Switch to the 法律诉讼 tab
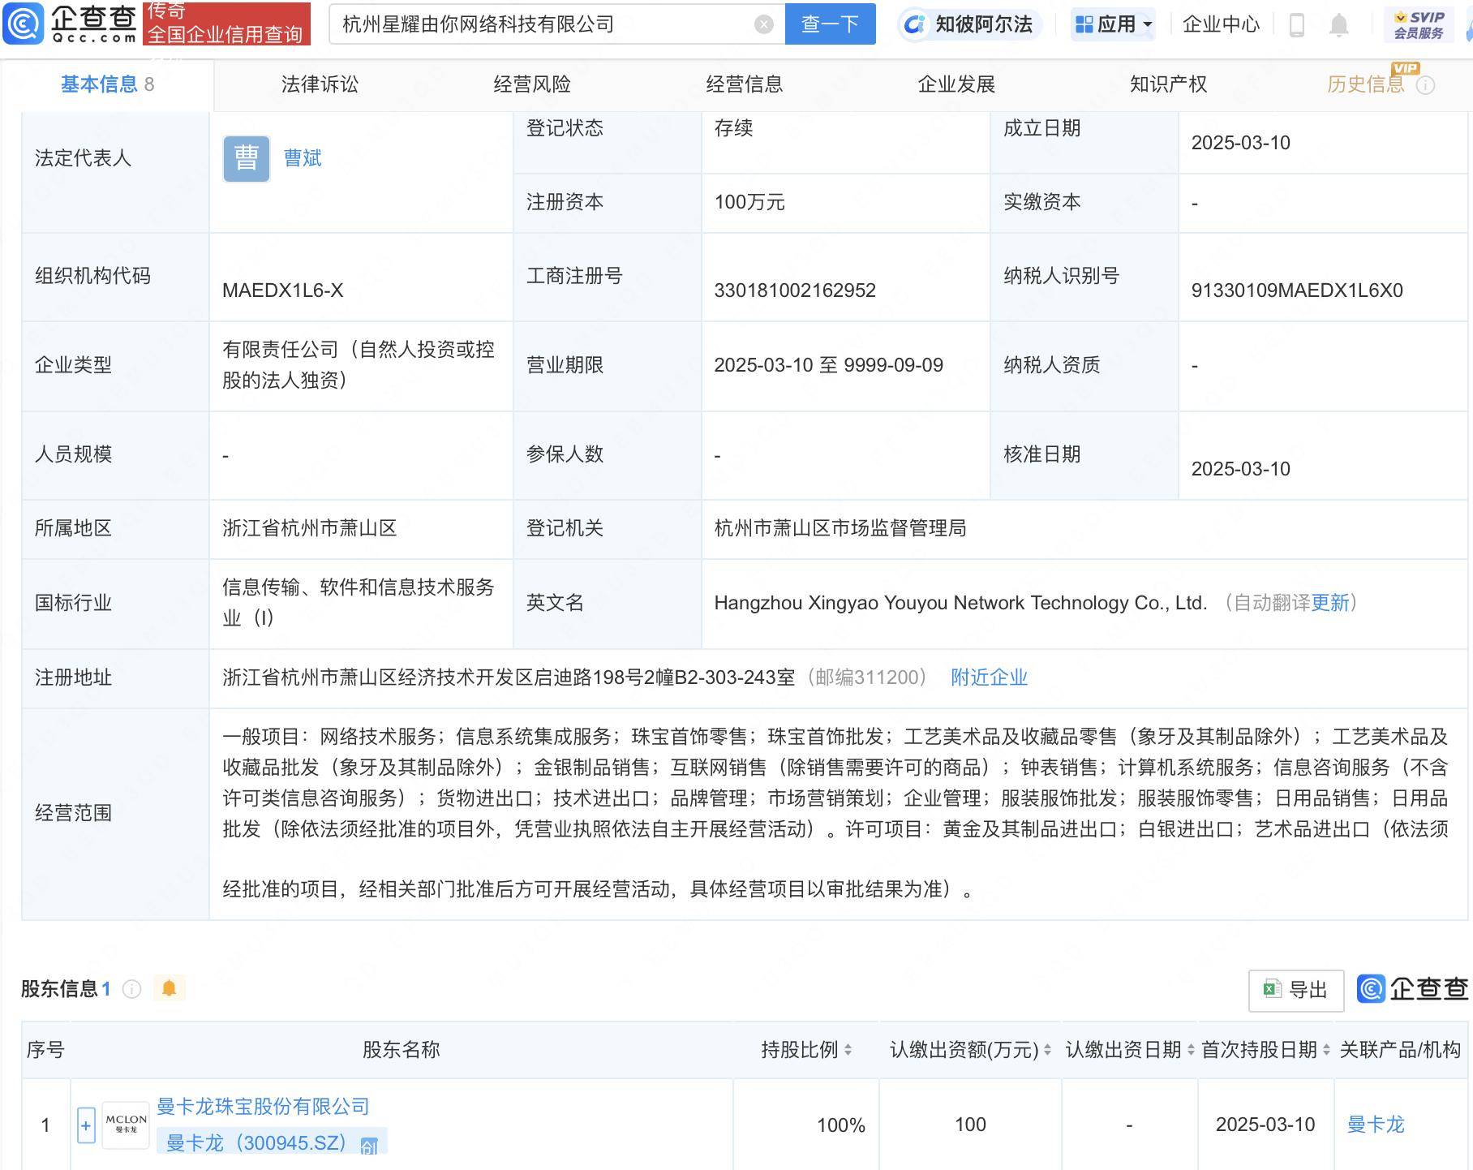Screen dimensions: 1473x1170 [320, 84]
